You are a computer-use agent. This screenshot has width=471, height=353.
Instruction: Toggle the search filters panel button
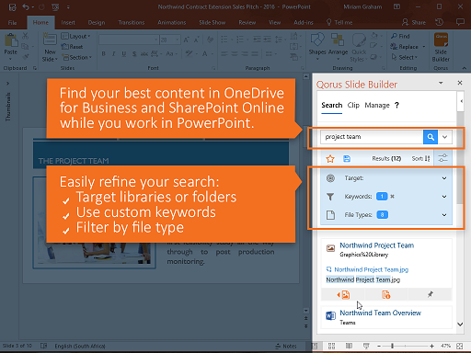pyautogui.click(x=442, y=158)
